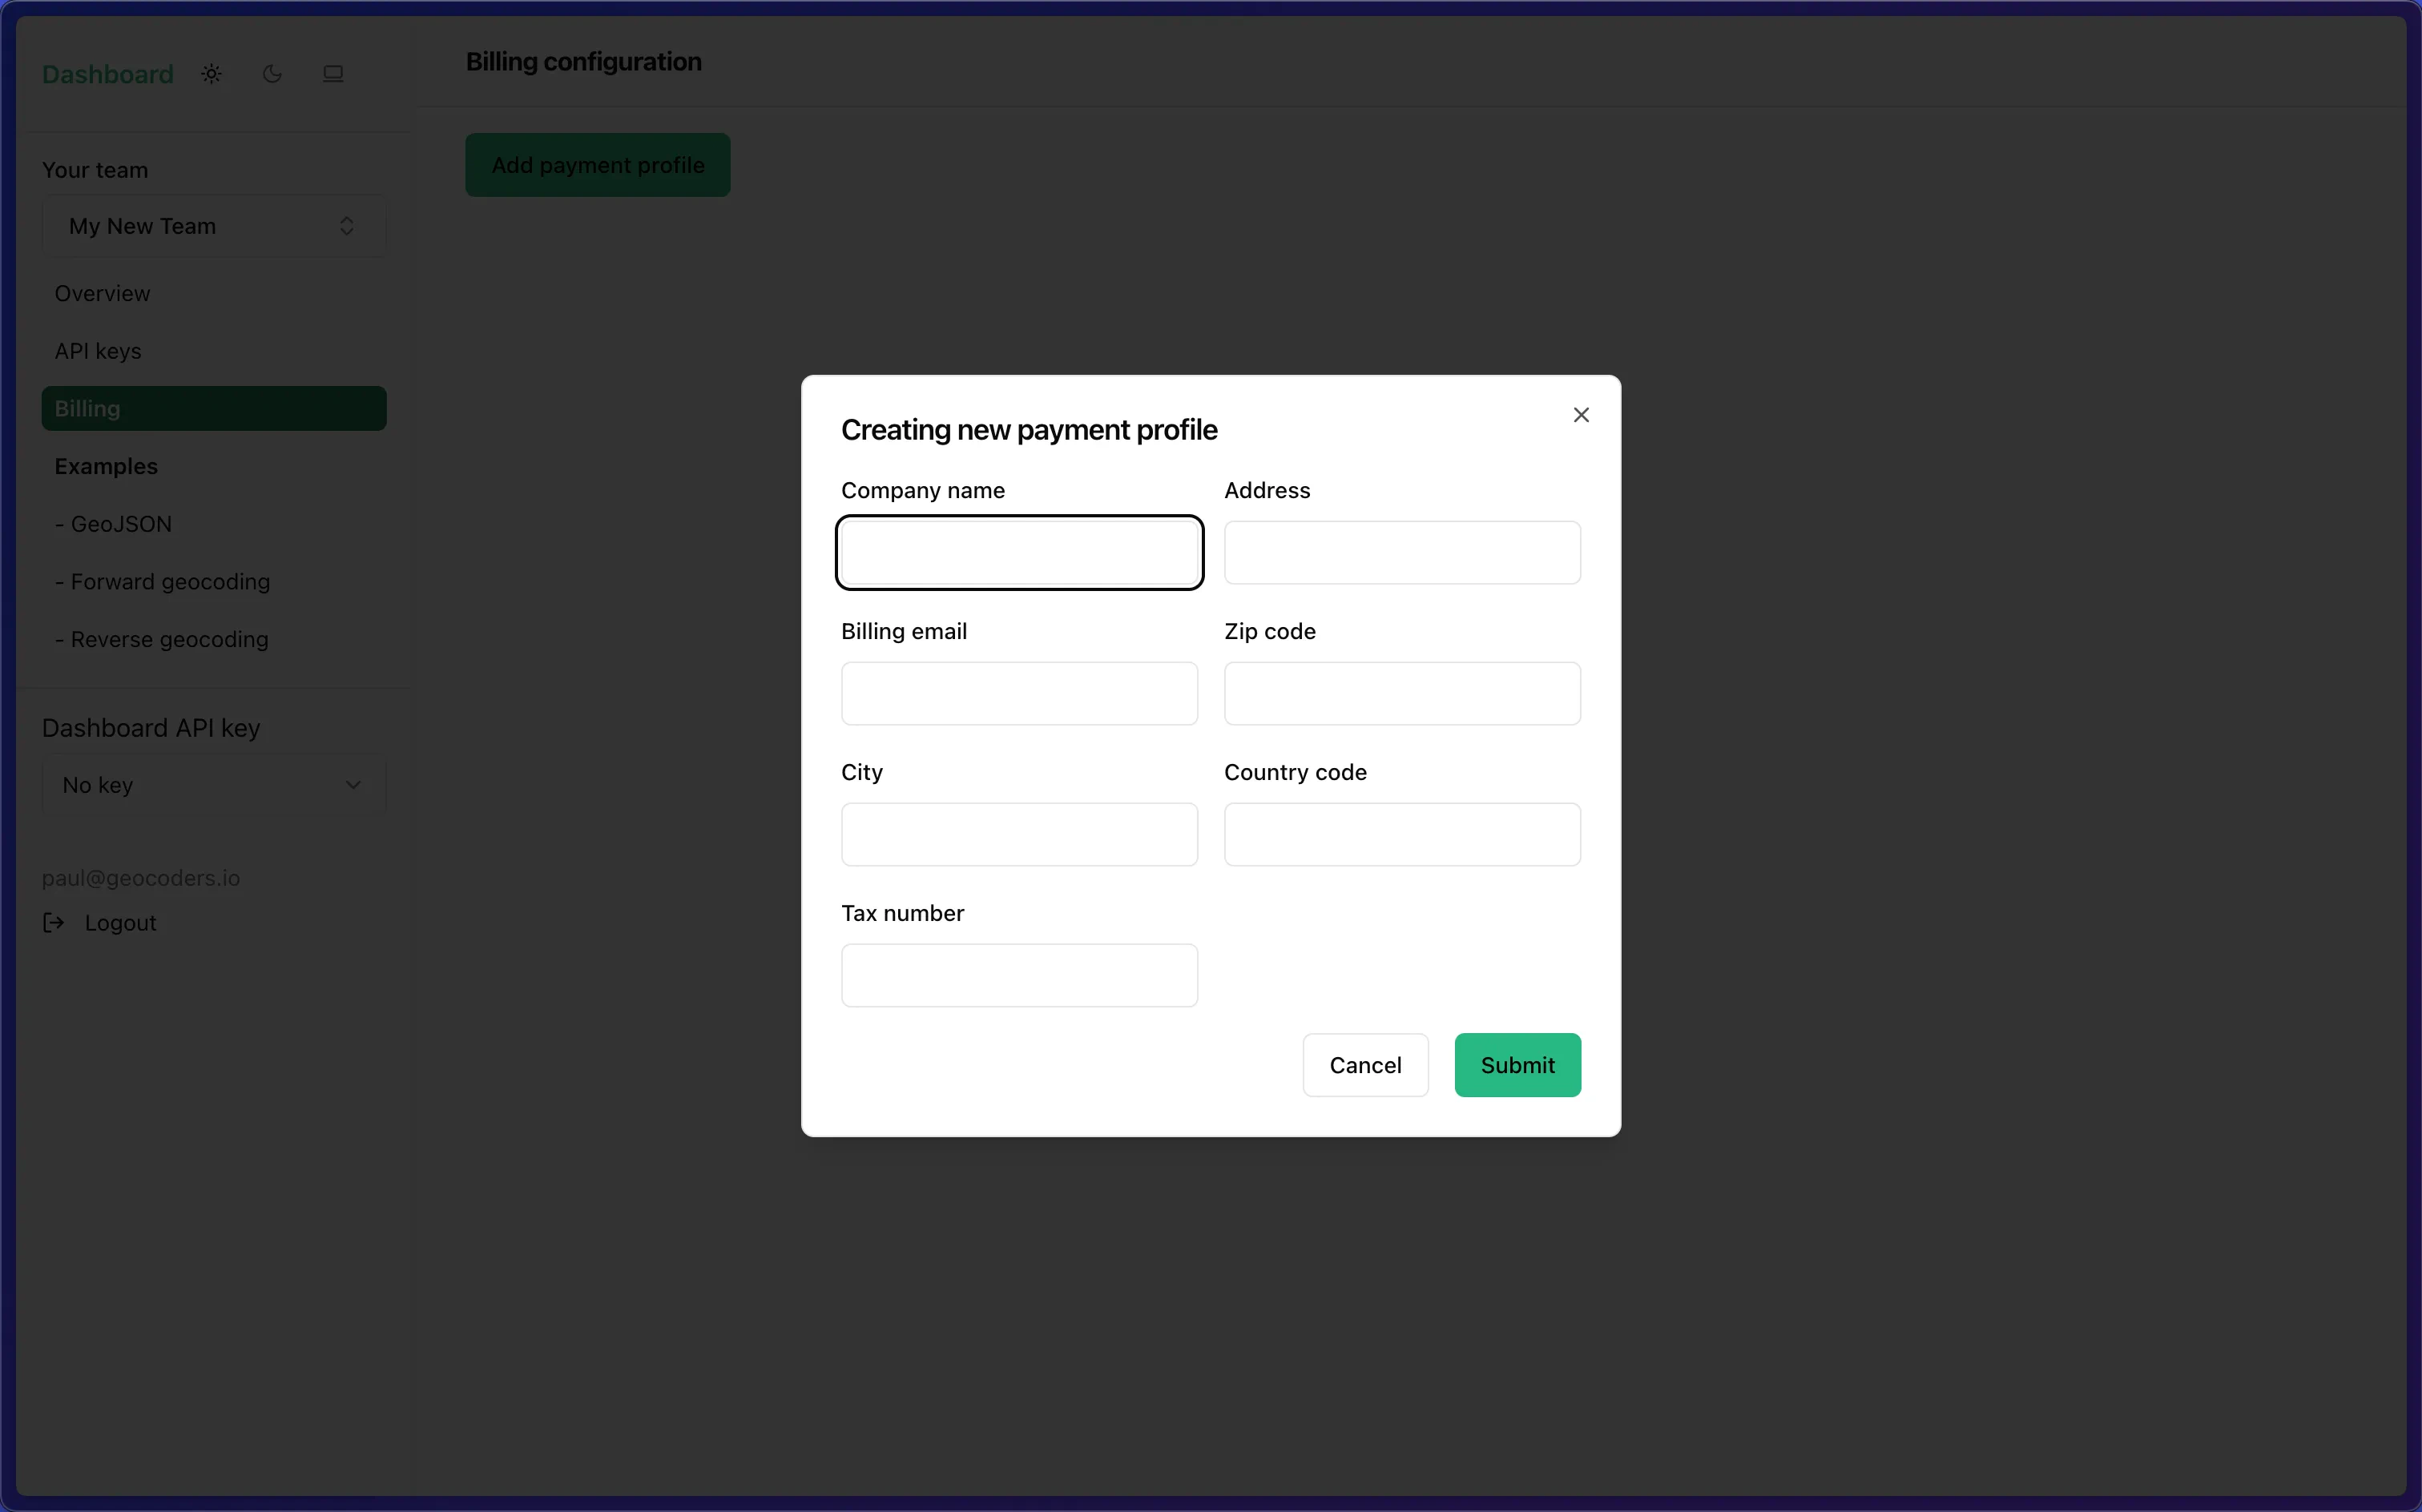Click up-down chevron in team selector
2422x1512 pixels.
(347, 226)
